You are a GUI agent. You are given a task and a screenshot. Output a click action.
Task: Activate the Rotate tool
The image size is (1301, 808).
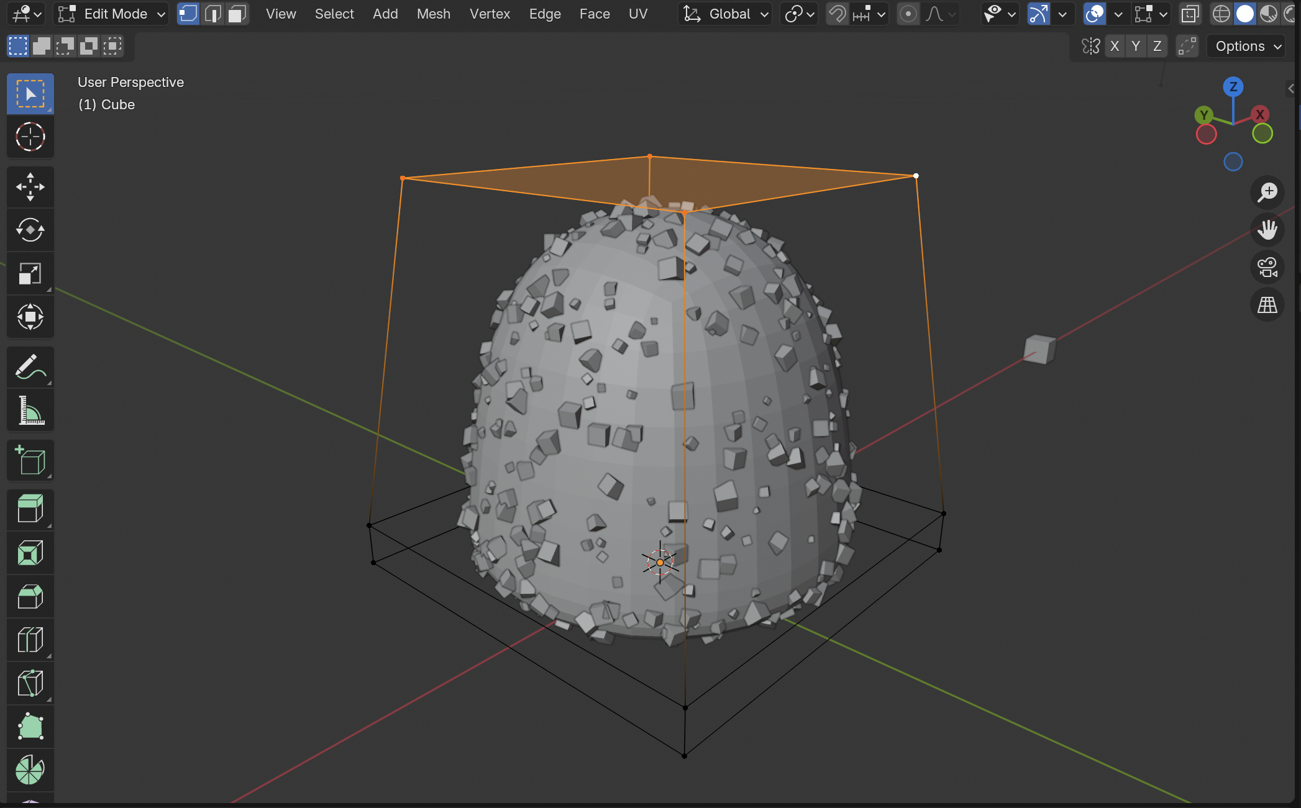[30, 230]
